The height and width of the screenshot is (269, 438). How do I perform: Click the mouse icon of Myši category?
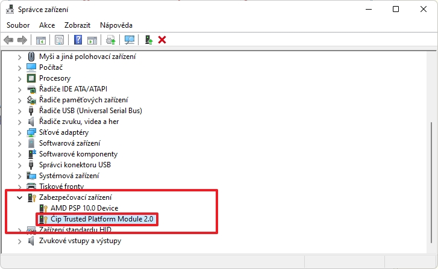point(31,57)
